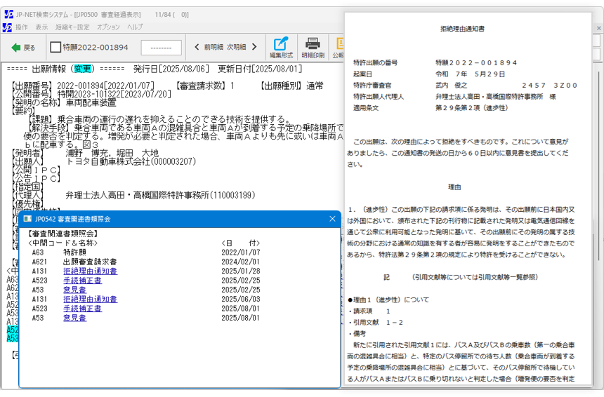Go to next record with 次明細 arrow
This screenshot has width=604, height=397.
[x=254, y=47]
